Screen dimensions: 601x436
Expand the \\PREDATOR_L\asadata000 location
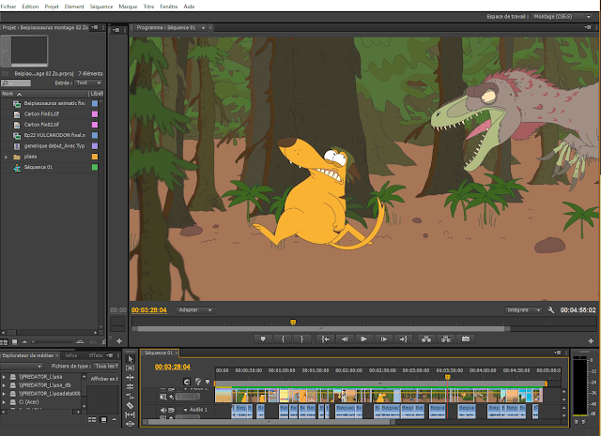coord(4,394)
